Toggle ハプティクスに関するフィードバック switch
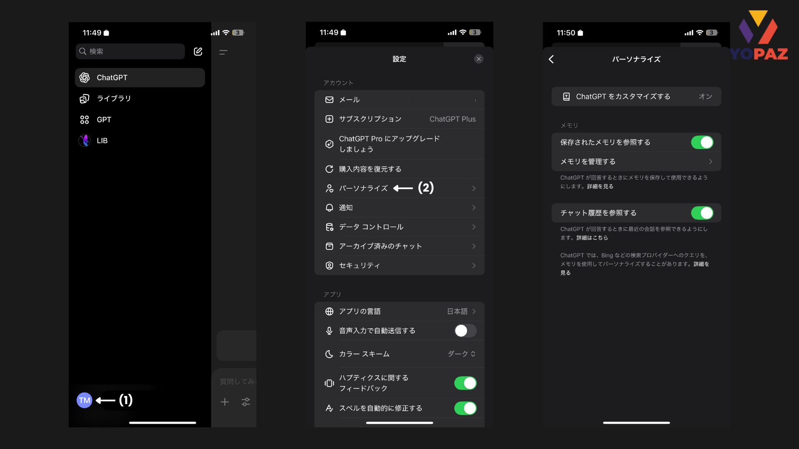The image size is (799, 449). click(x=465, y=383)
